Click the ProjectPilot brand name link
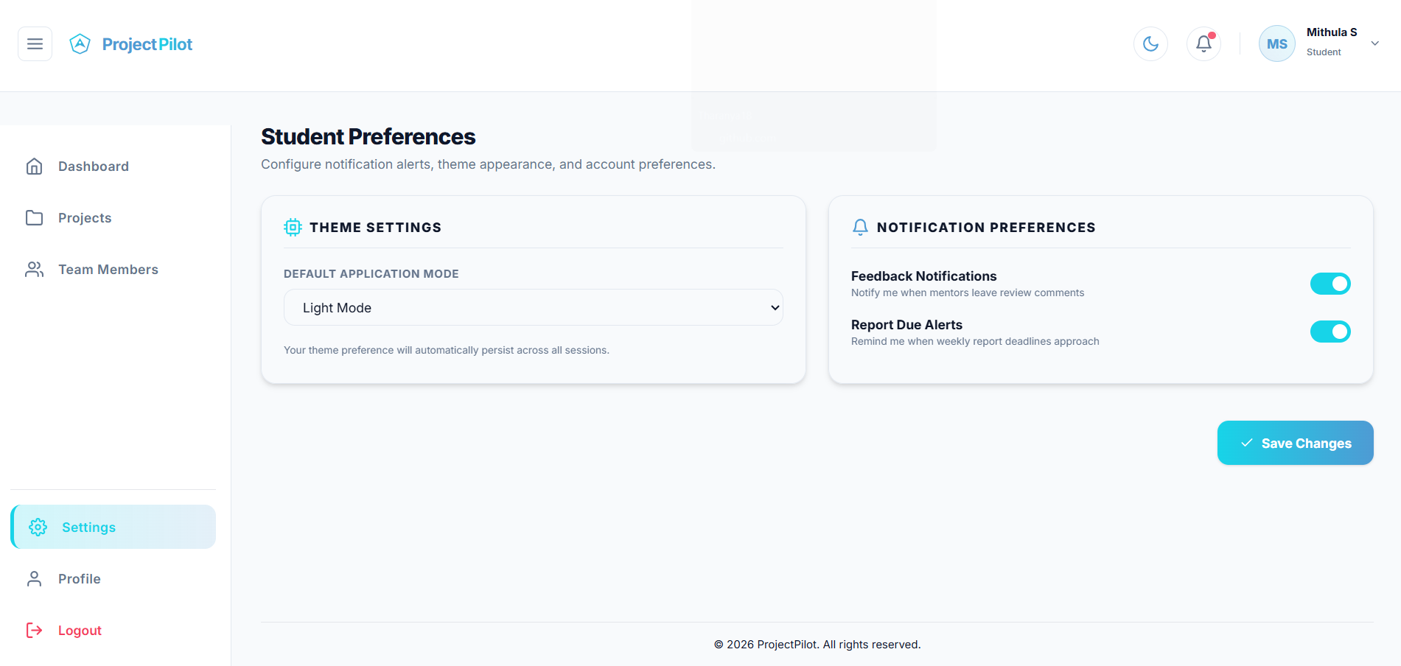 [x=147, y=44]
